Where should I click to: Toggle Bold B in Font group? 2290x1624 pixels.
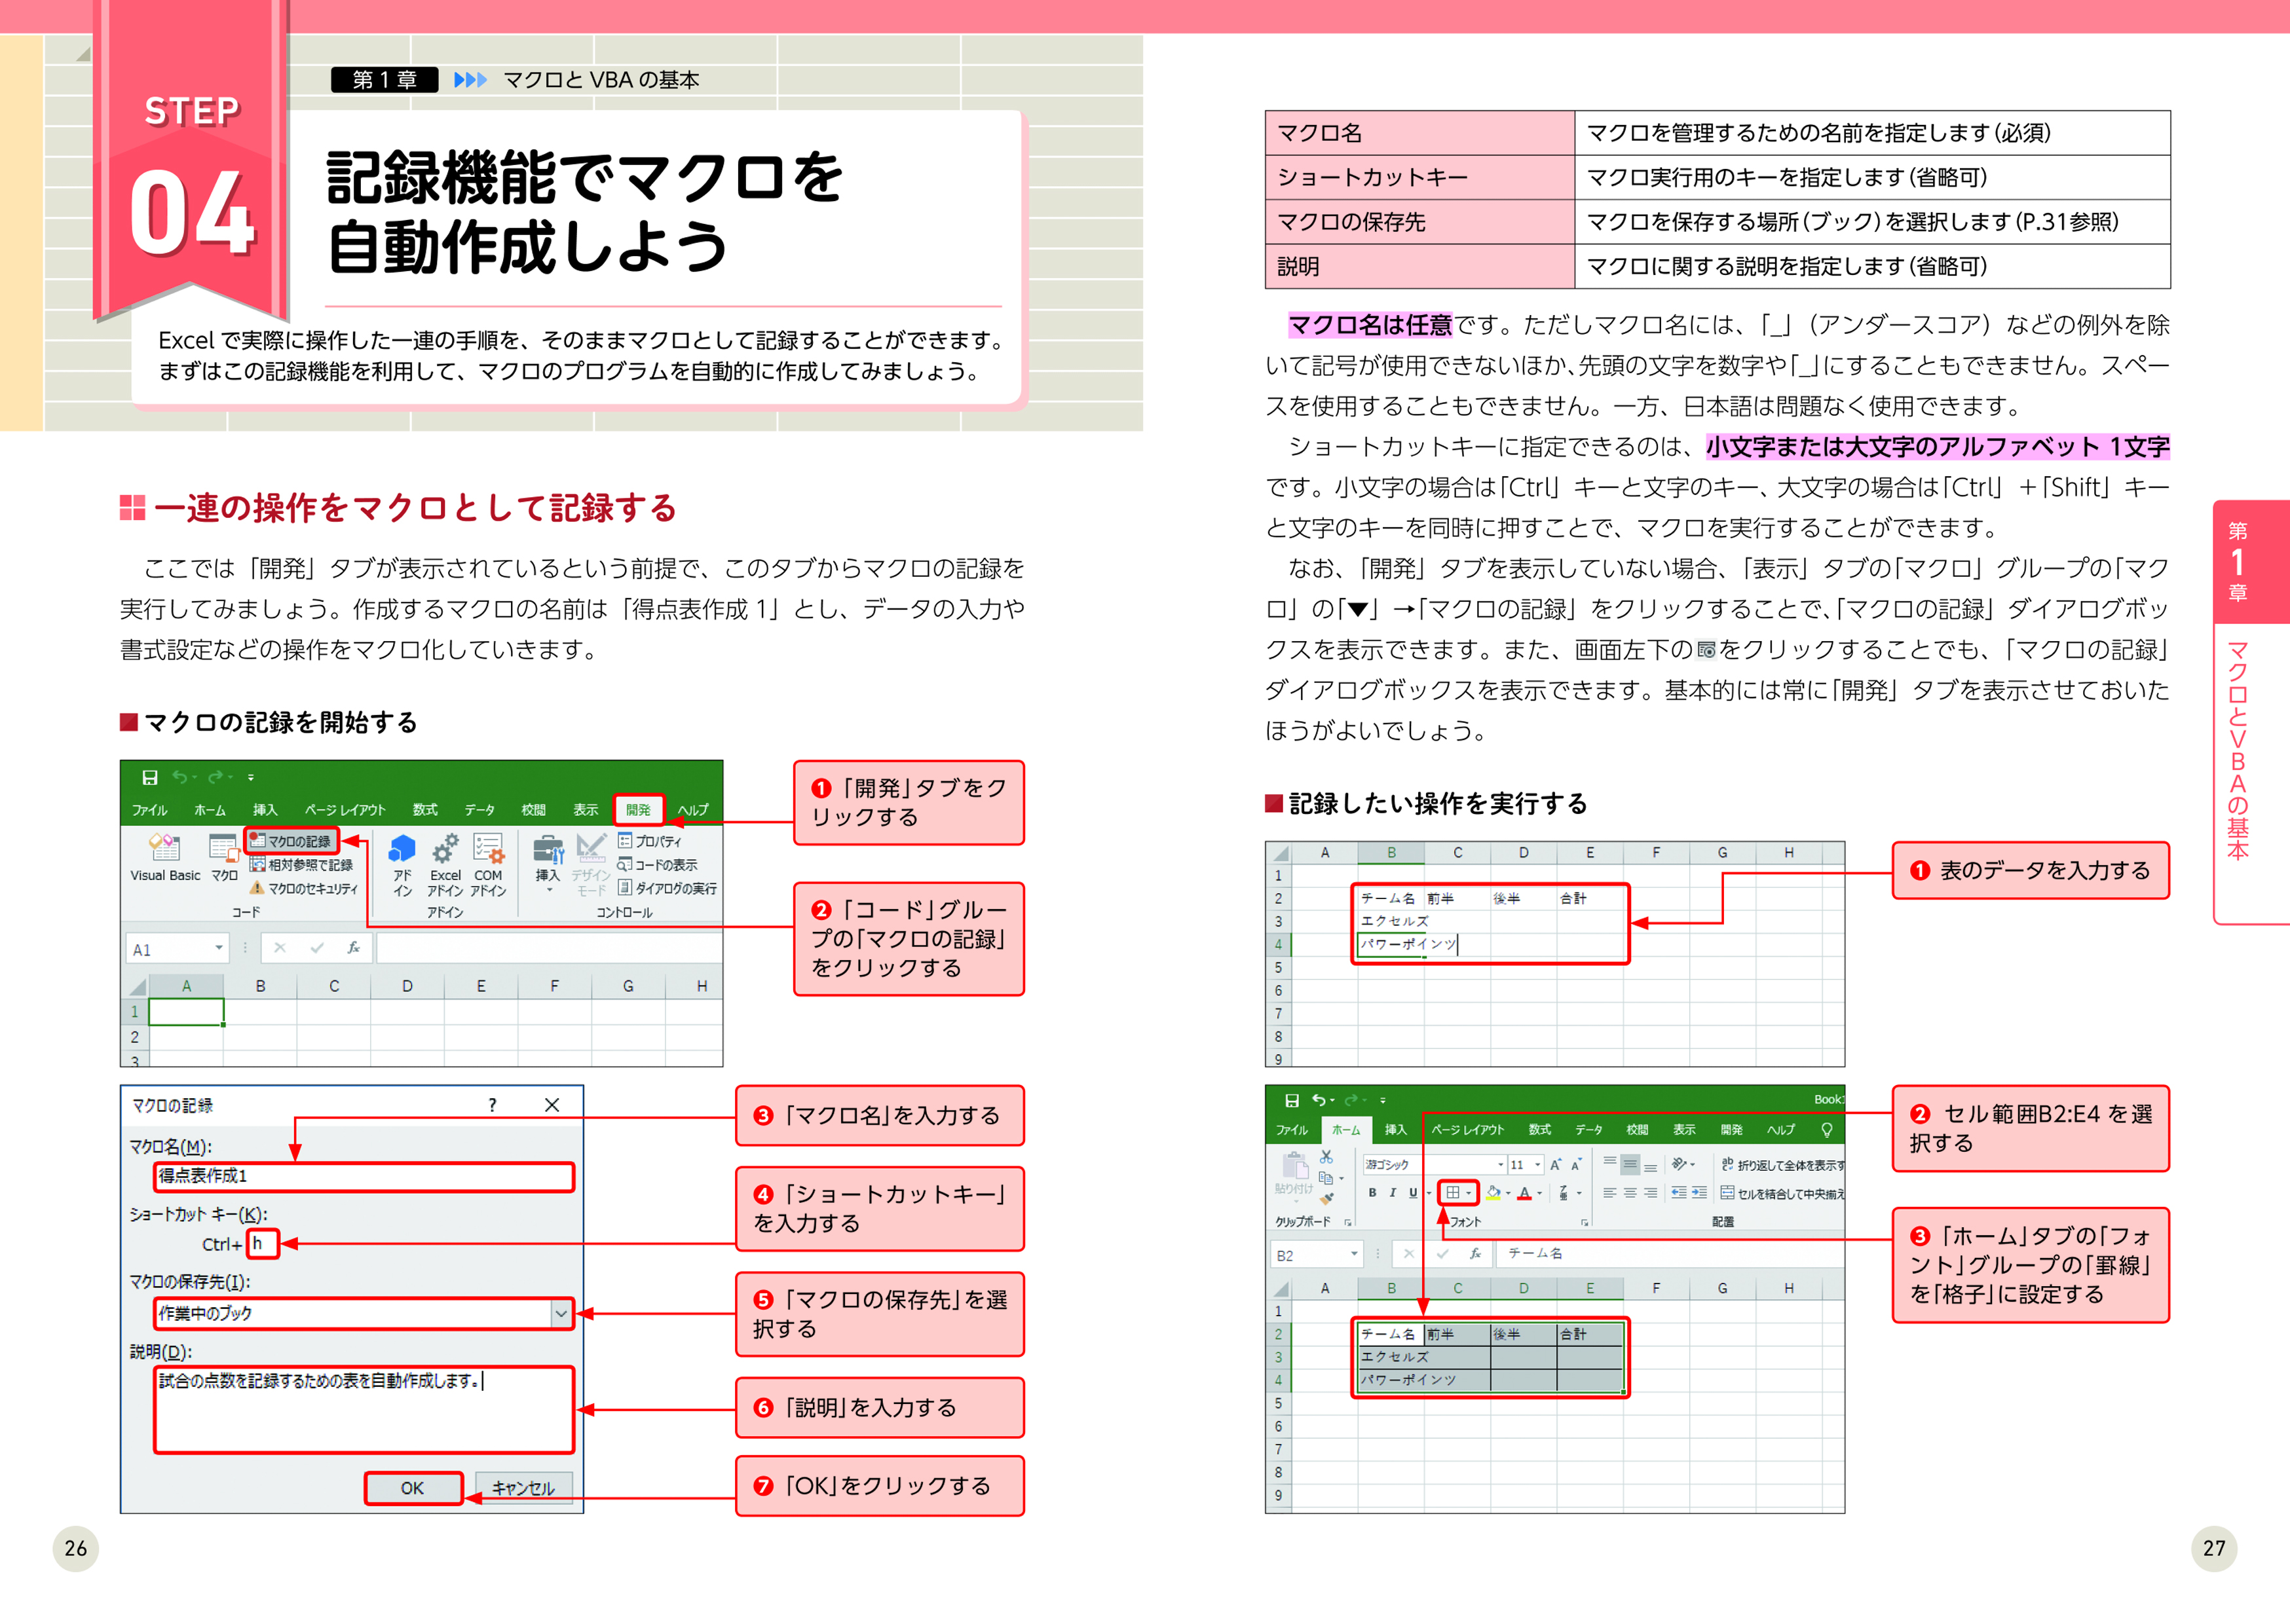click(x=1372, y=1193)
